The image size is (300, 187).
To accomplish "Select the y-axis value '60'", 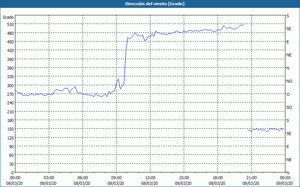I will [12, 155].
